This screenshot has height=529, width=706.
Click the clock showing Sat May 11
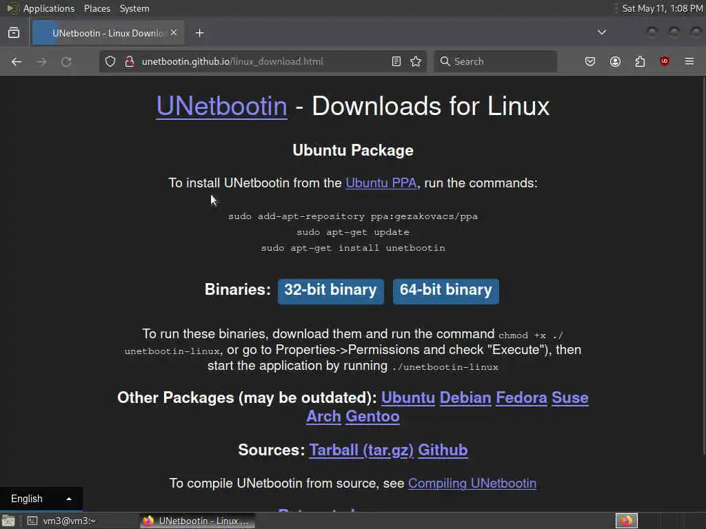pyautogui.click(x=663, y=8)
